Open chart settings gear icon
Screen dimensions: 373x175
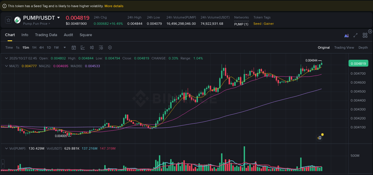click(110, 47)
